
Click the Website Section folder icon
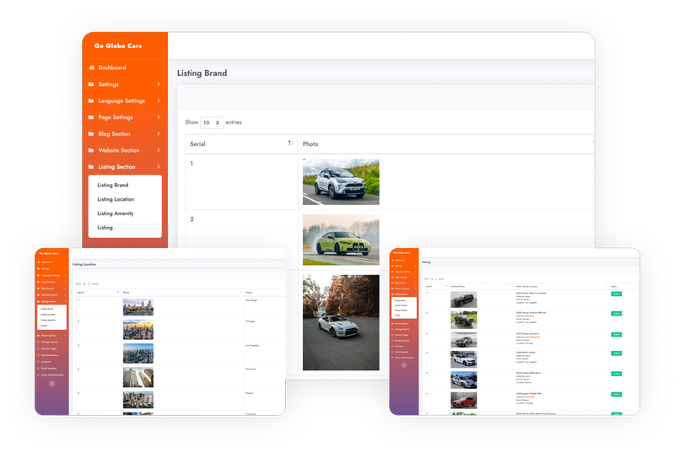(x=91, y=150)
